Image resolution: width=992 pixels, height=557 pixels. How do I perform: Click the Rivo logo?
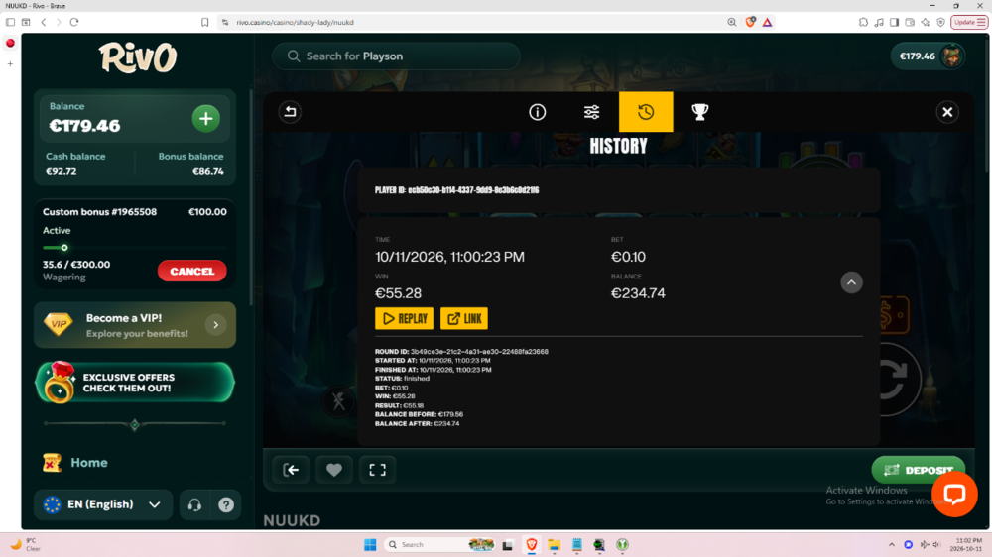[137, 57]
